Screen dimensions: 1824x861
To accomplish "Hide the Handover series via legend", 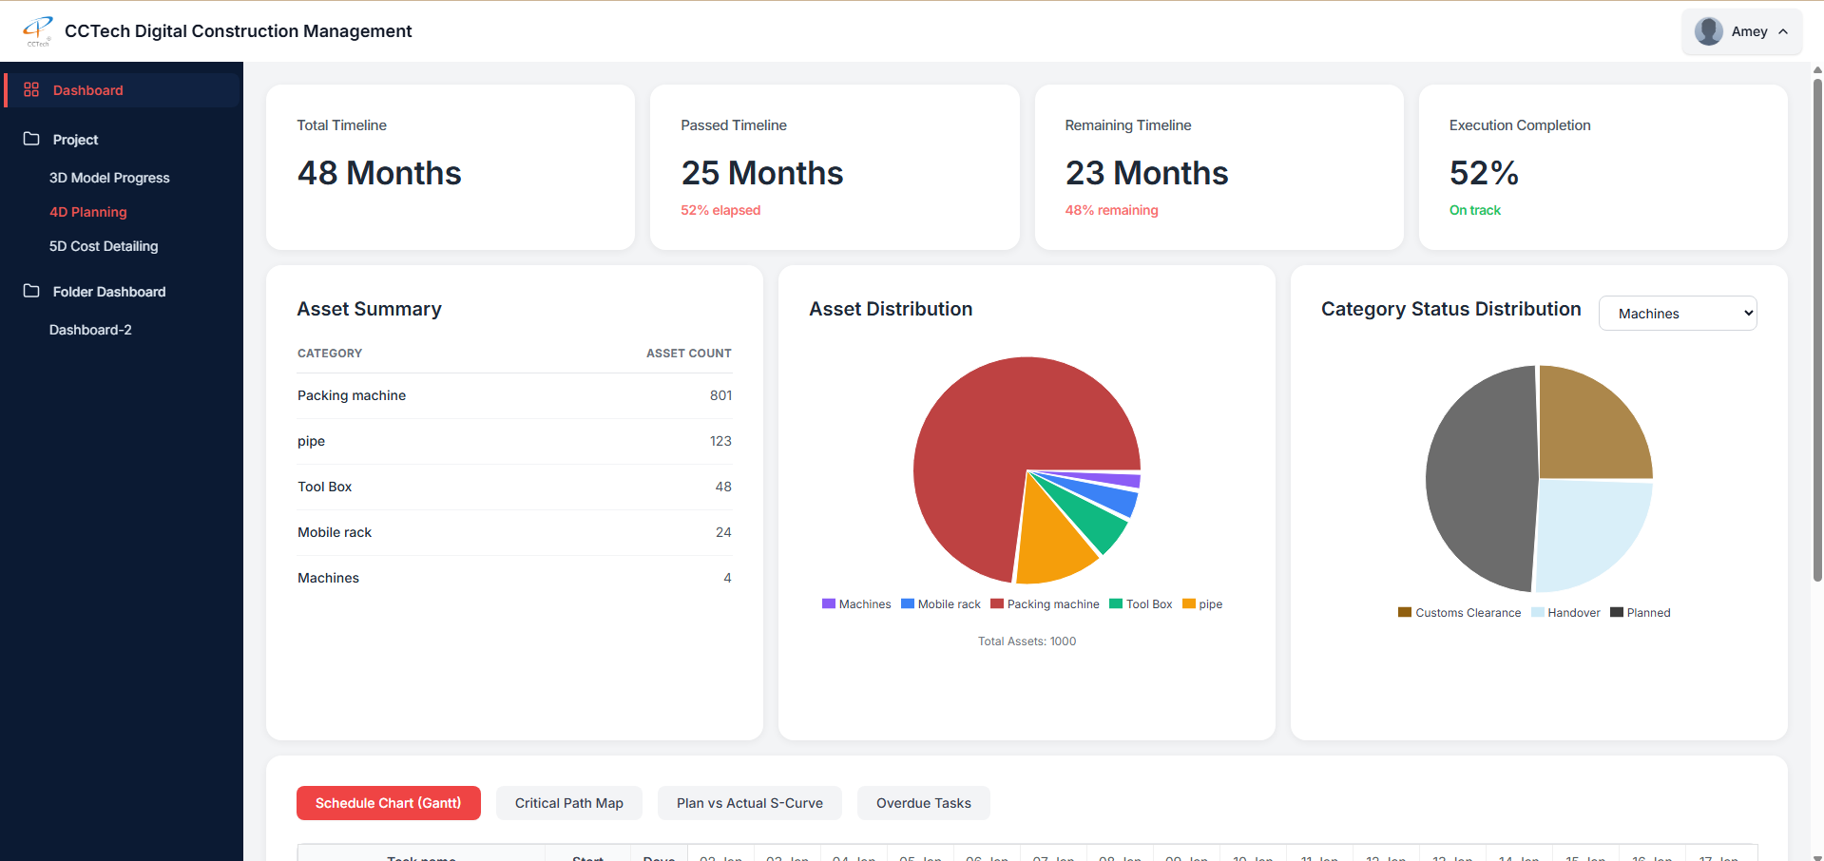I will [x=1565, y=613].
